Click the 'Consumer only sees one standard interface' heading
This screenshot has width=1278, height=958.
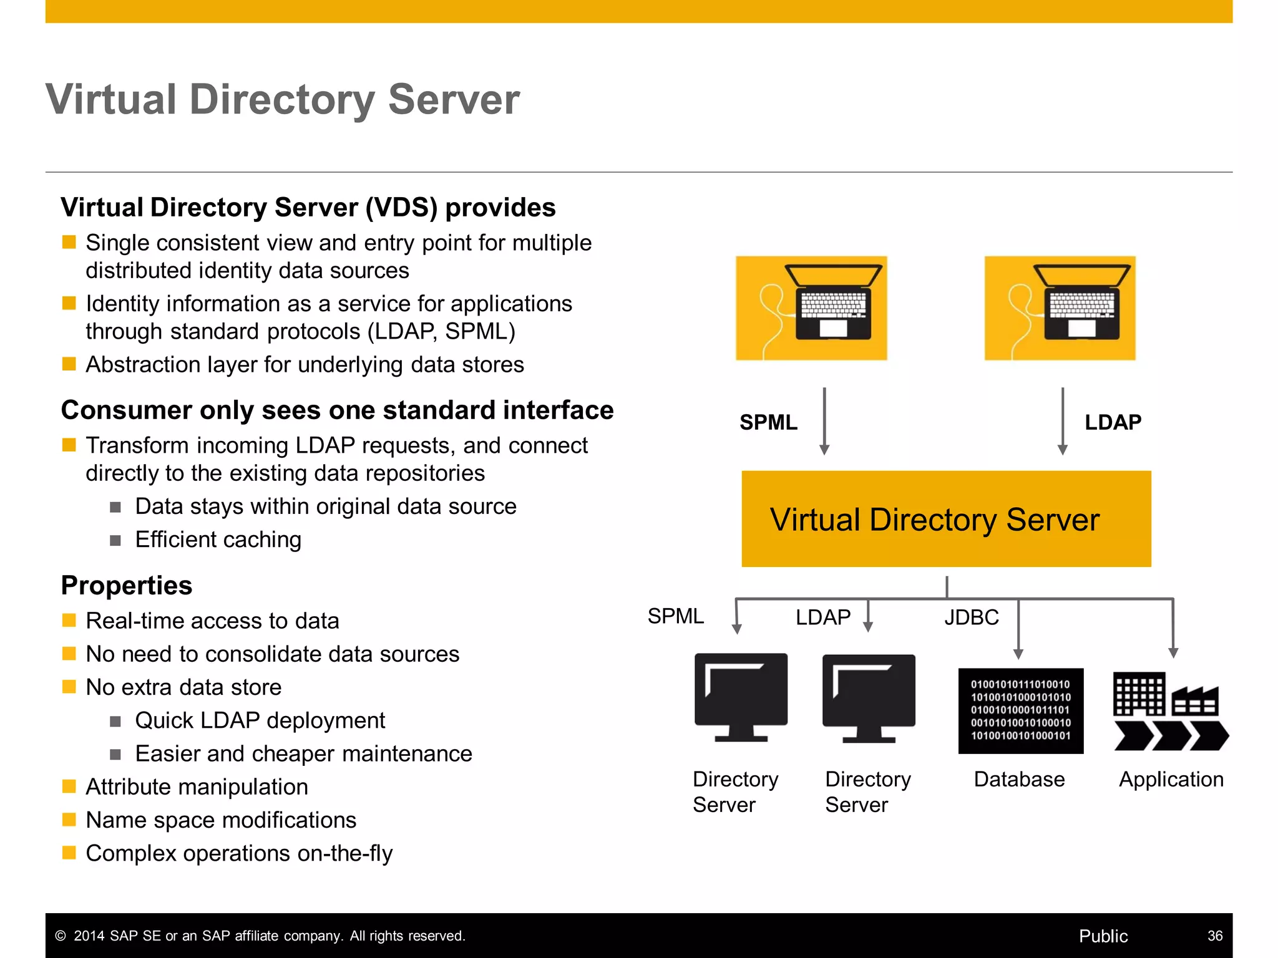pos(337,410)
